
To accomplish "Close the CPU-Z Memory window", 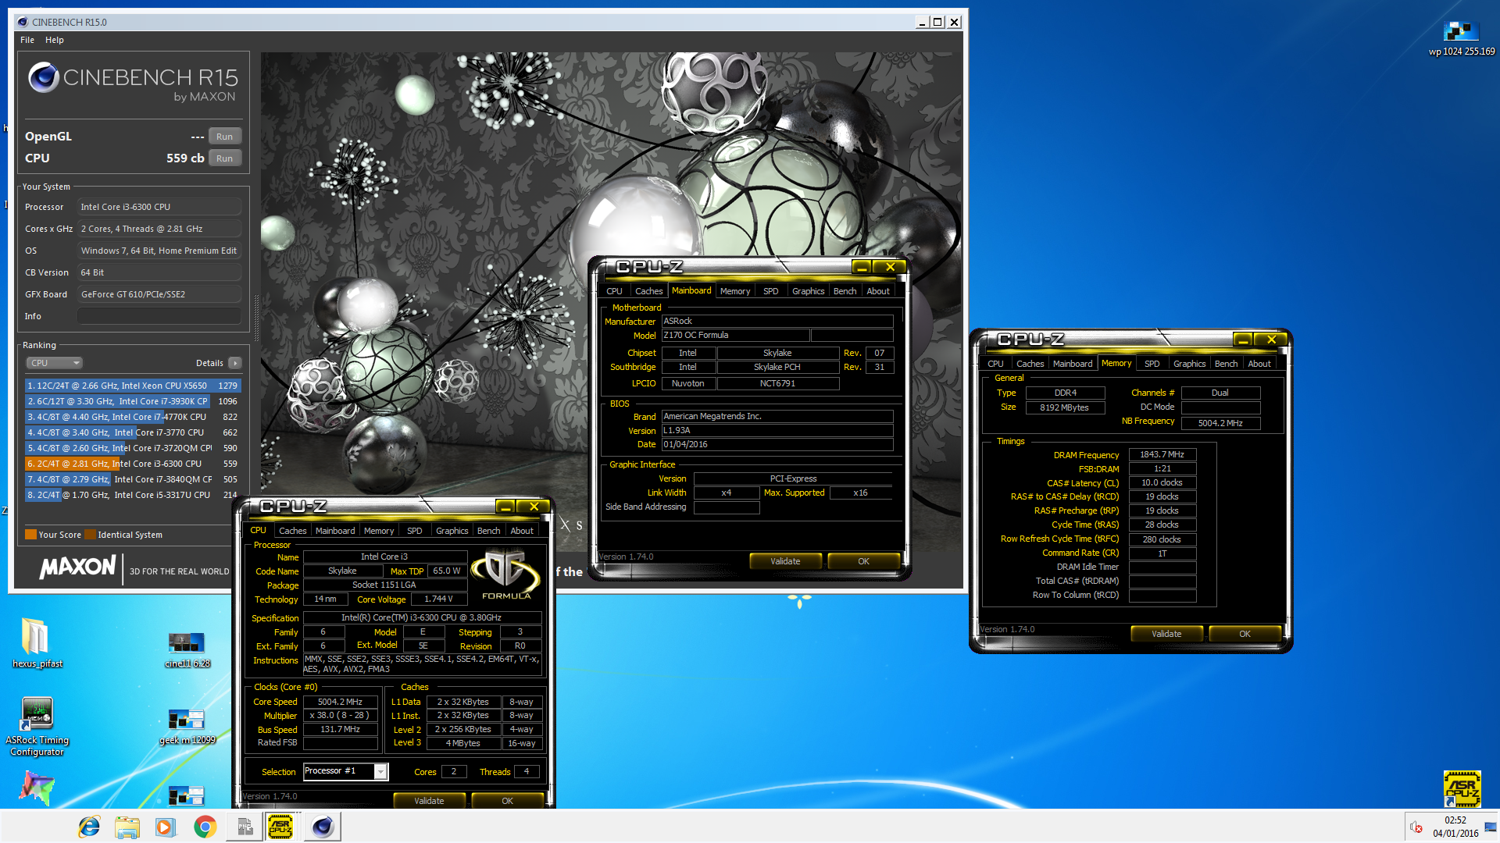I will pos(1271,340).
